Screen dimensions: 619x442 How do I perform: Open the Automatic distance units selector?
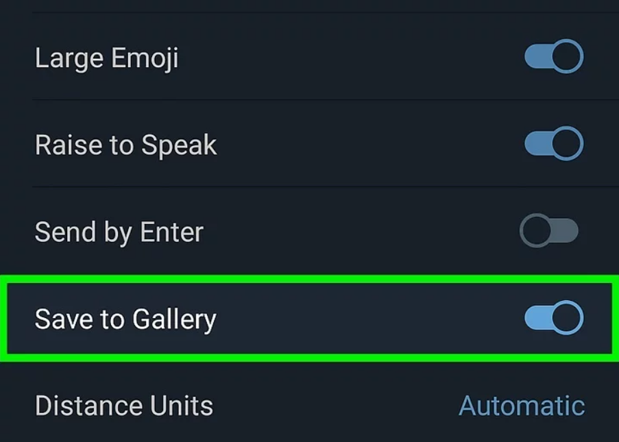[x=521, y=406]
